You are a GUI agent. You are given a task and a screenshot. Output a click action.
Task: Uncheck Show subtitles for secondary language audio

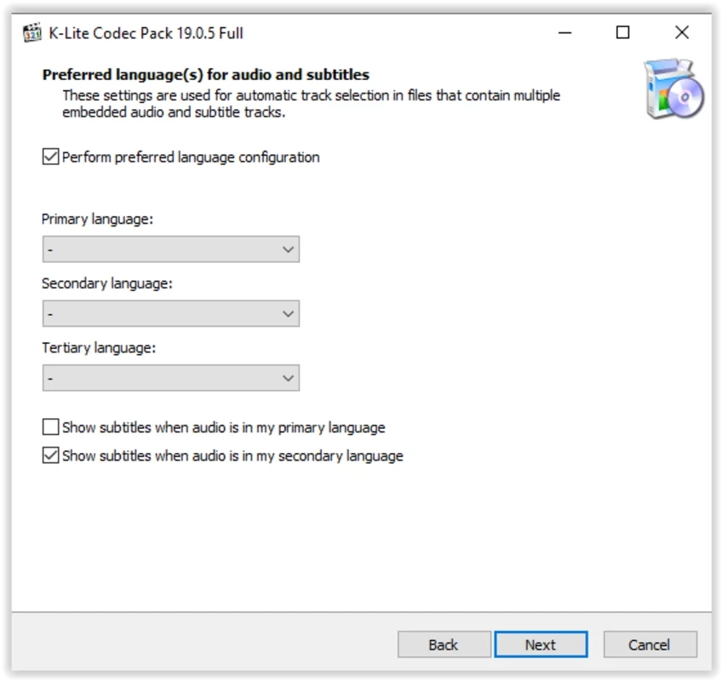coord(51,455)
